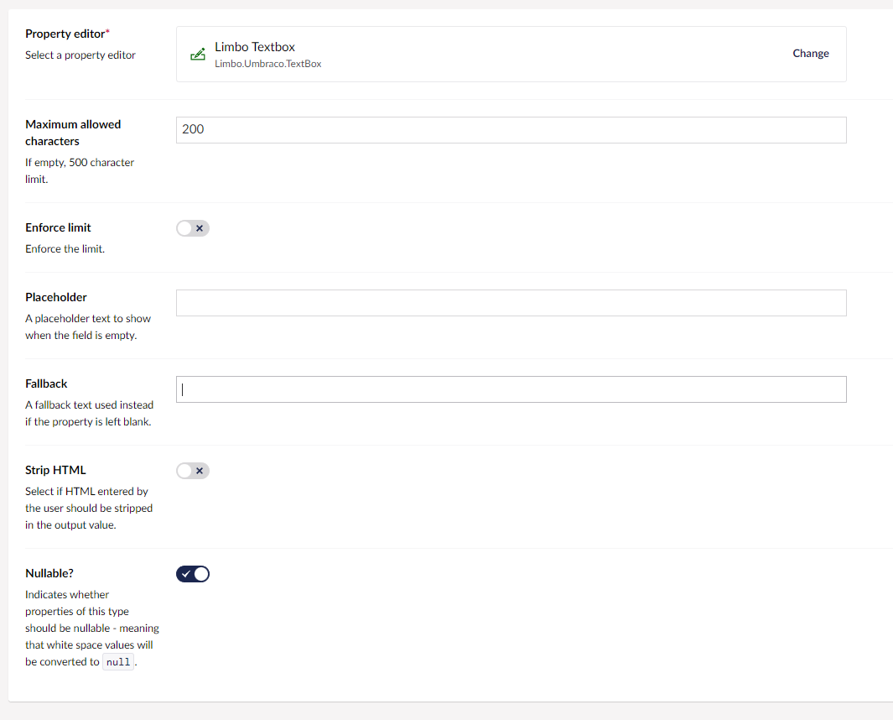The height and width of the screenshot is (720, 893).
Task: Toggle the Enforce limit switch
Action: coord(193,228)
